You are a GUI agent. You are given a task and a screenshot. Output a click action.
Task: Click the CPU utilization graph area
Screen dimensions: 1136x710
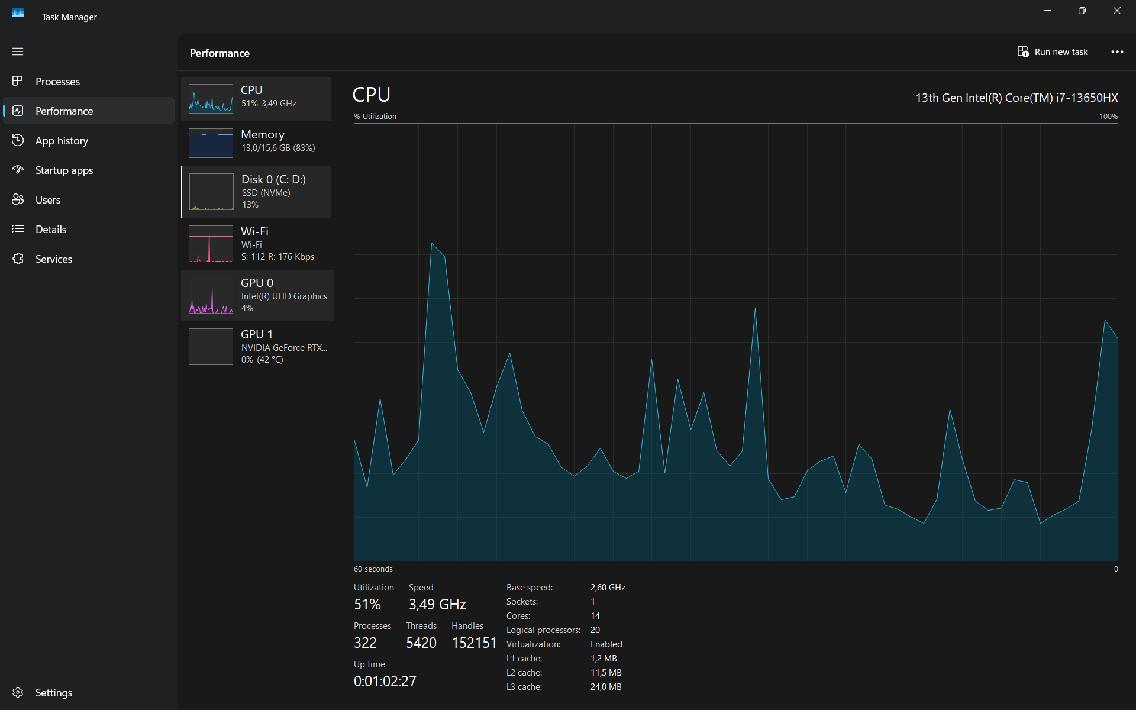[735, 342]
